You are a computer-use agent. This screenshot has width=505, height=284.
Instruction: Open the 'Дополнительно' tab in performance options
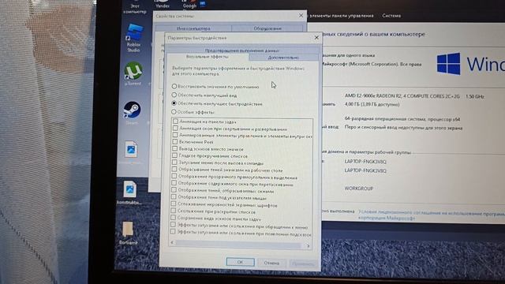283,58
